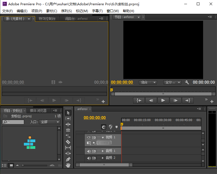Expand the 音频 1 track triangle
Viewport: 217px width, 174px height.
click(x=103, y=151)
